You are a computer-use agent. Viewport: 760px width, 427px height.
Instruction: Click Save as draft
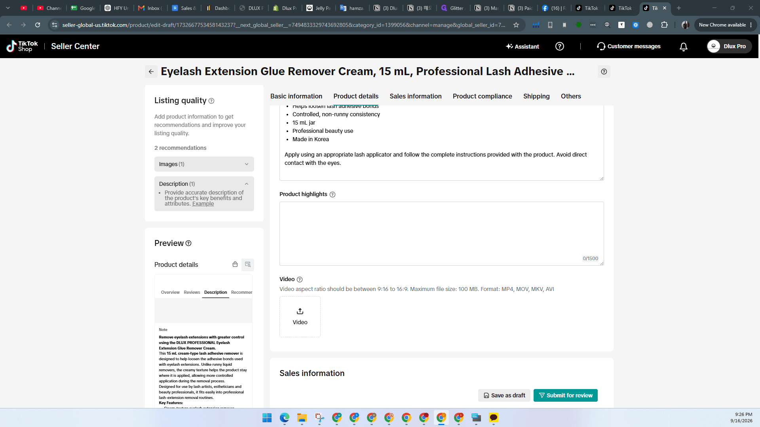click(x=504, y=395)
